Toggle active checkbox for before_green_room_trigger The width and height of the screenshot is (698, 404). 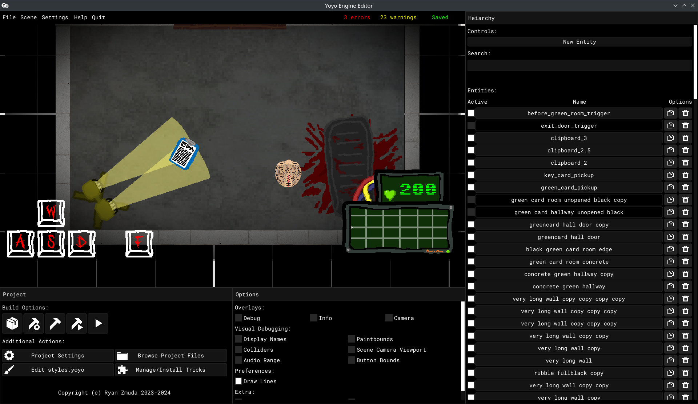(471, 113)
